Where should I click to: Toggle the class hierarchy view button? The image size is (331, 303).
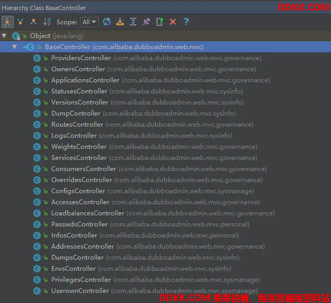(7, 22)
